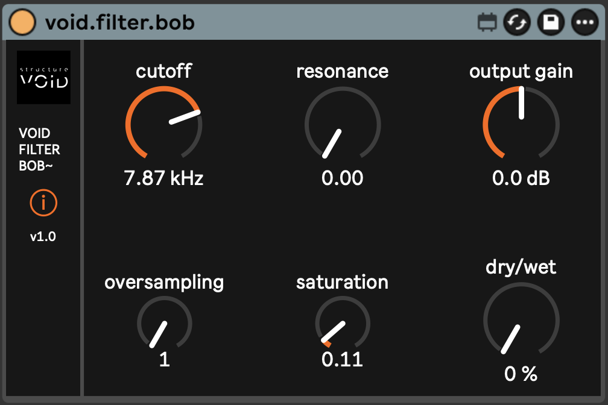Screen dimensions: 608x405
Task: Open the Max device editor icon
Action: coord(487,23)
